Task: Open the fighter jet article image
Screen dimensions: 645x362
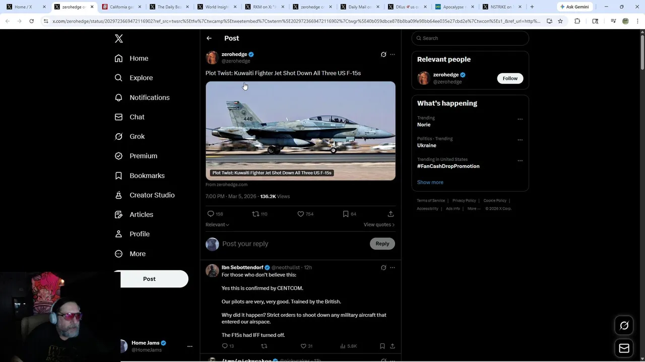Action: pyautogui.click(x=300, y=131)
